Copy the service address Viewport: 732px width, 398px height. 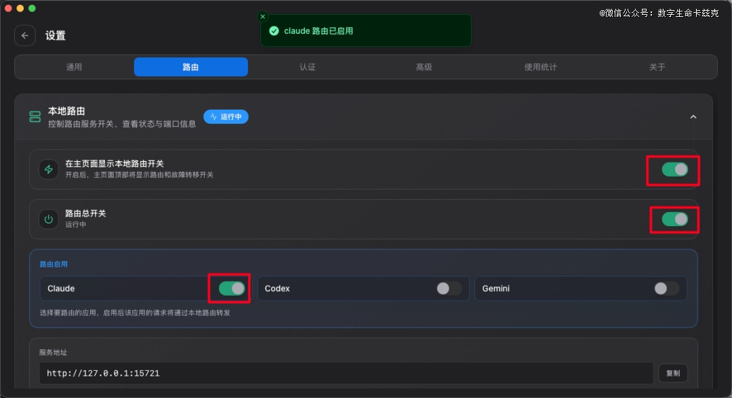click(x=672, y=373)
